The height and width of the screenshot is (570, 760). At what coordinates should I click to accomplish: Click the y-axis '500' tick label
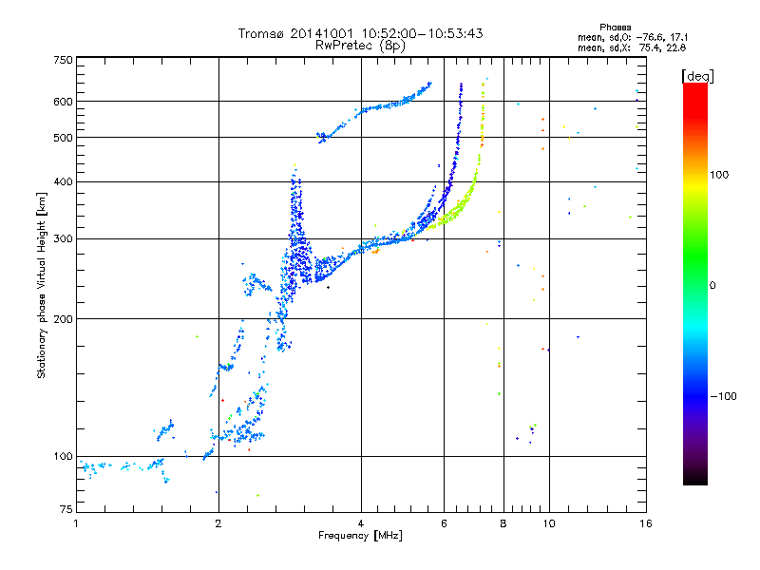point(63,138)
